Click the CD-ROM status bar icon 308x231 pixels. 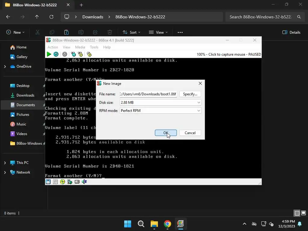click(63, 182)
